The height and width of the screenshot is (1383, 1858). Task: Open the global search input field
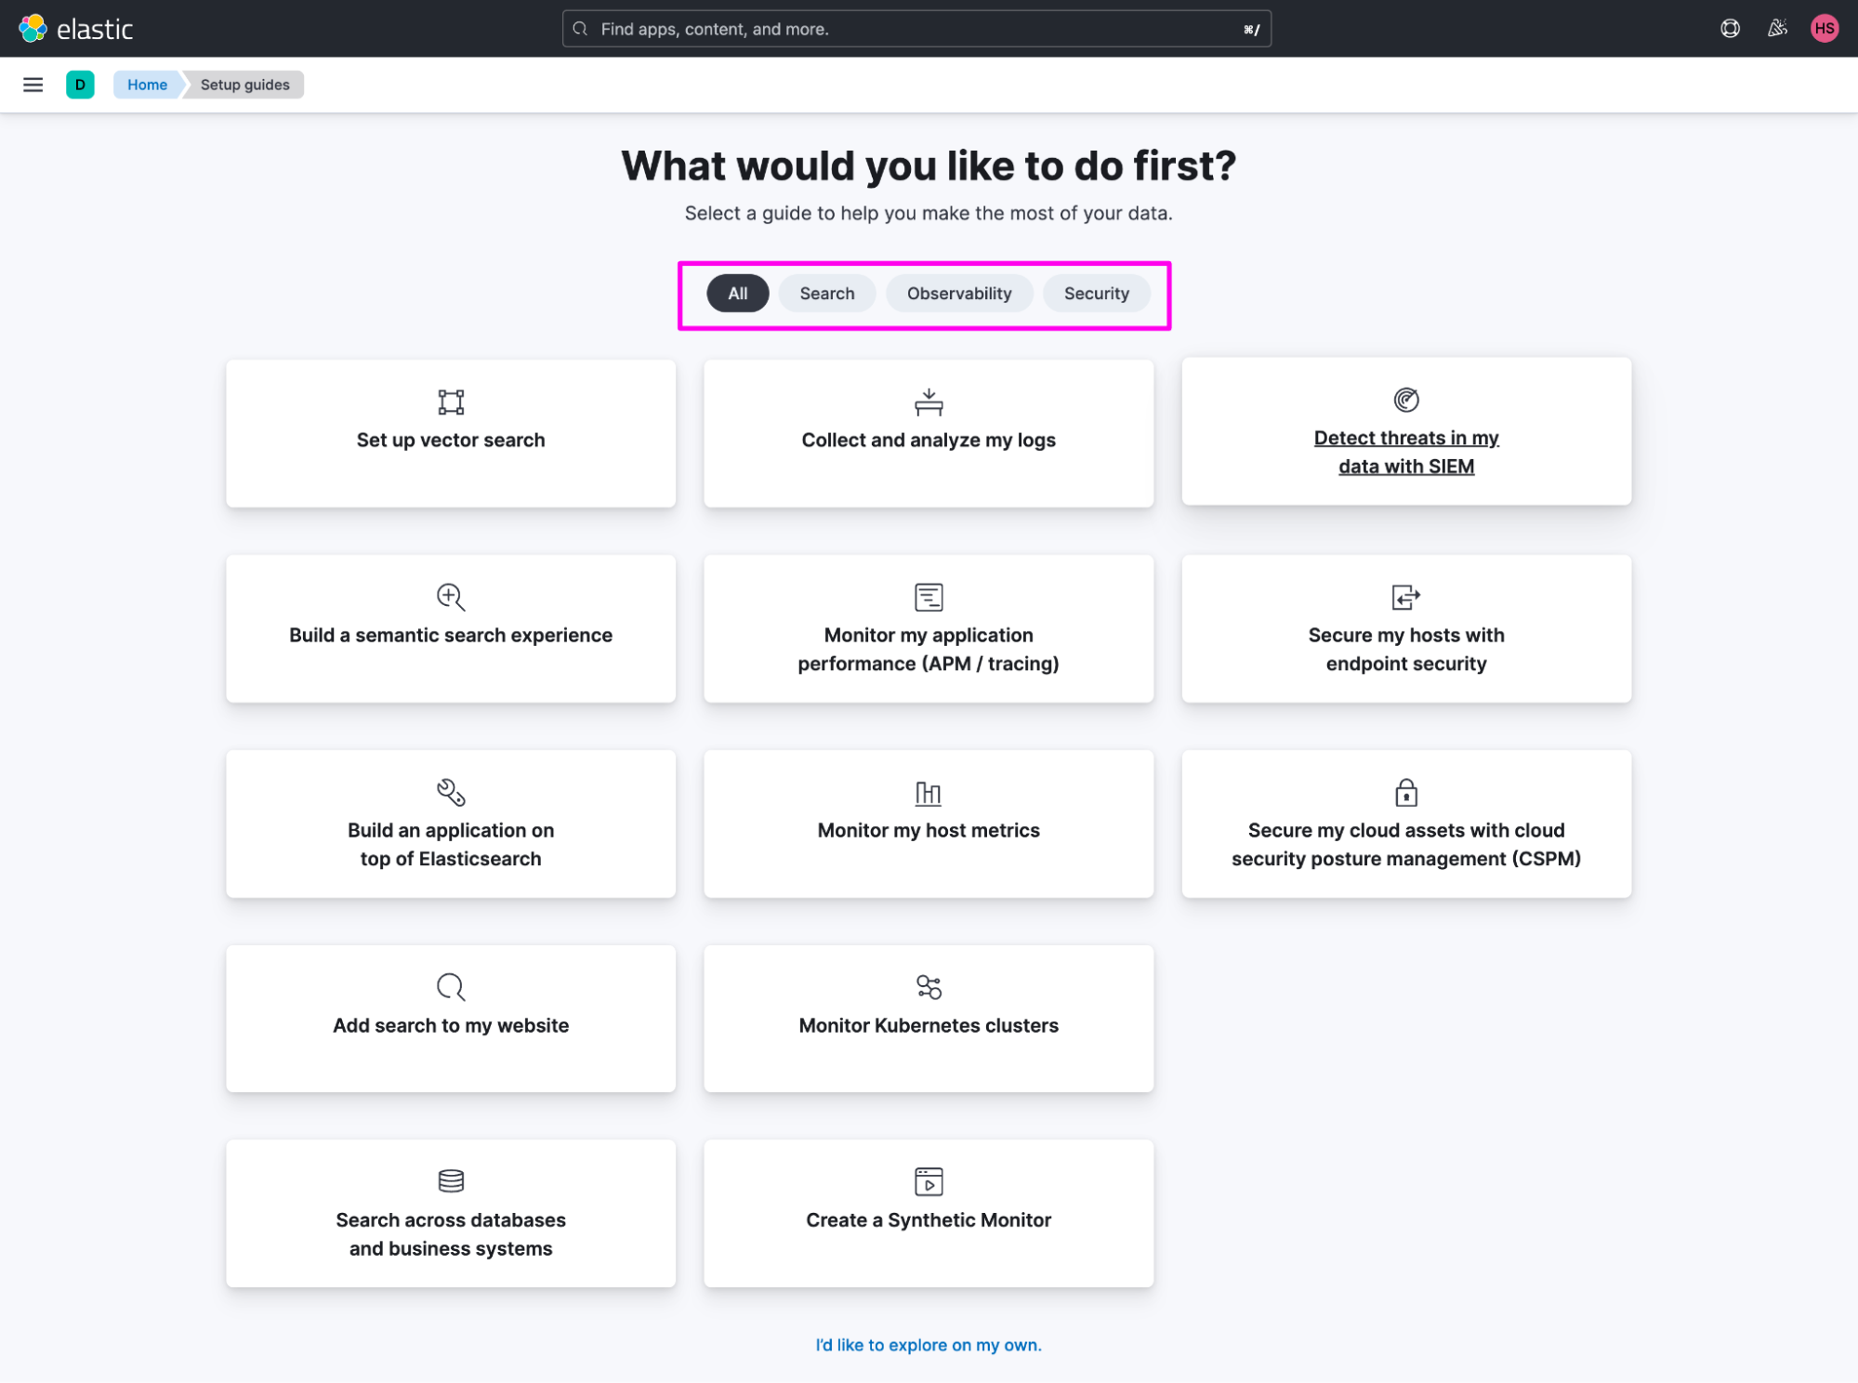pos(916,28)
